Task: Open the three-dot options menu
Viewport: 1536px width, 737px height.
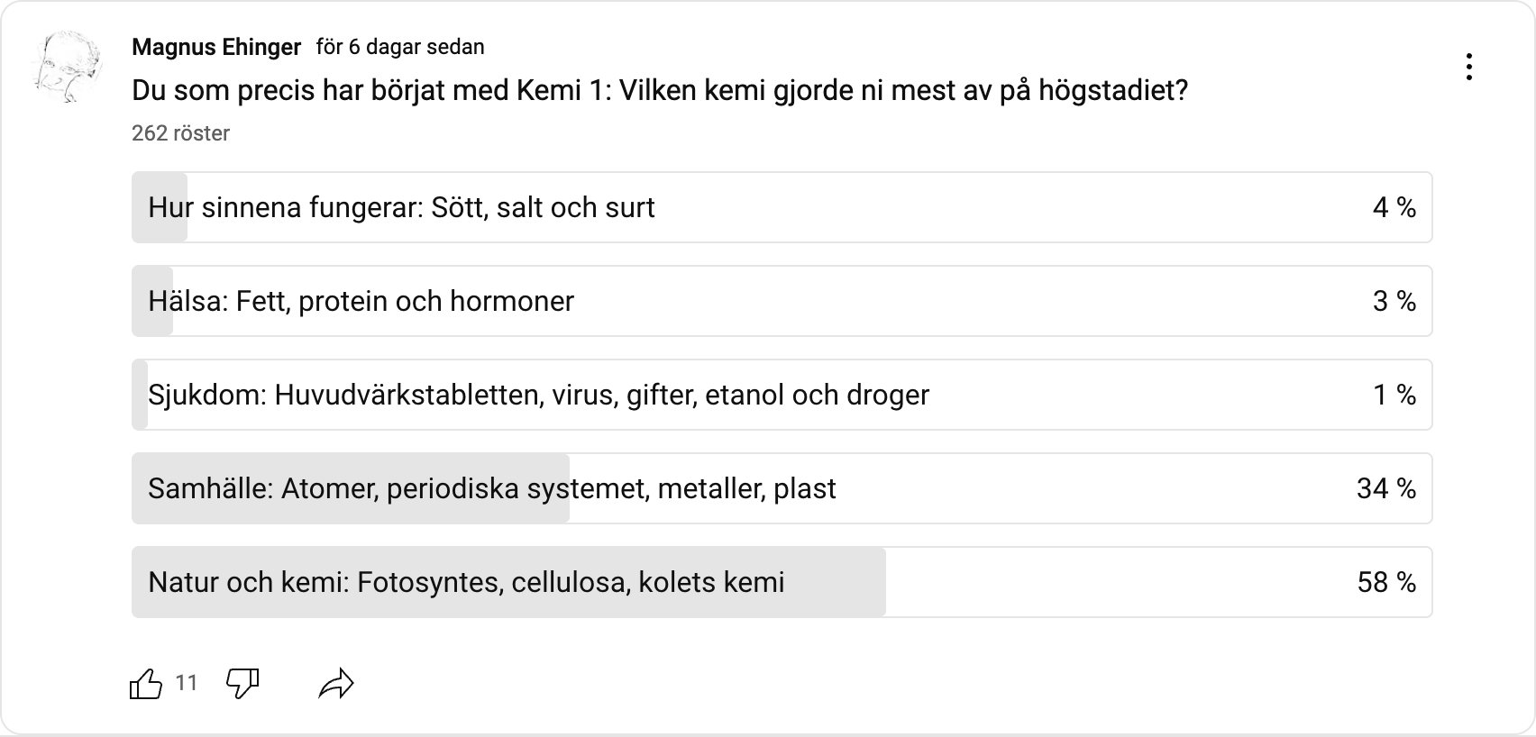Action: tap(1469, 66)
